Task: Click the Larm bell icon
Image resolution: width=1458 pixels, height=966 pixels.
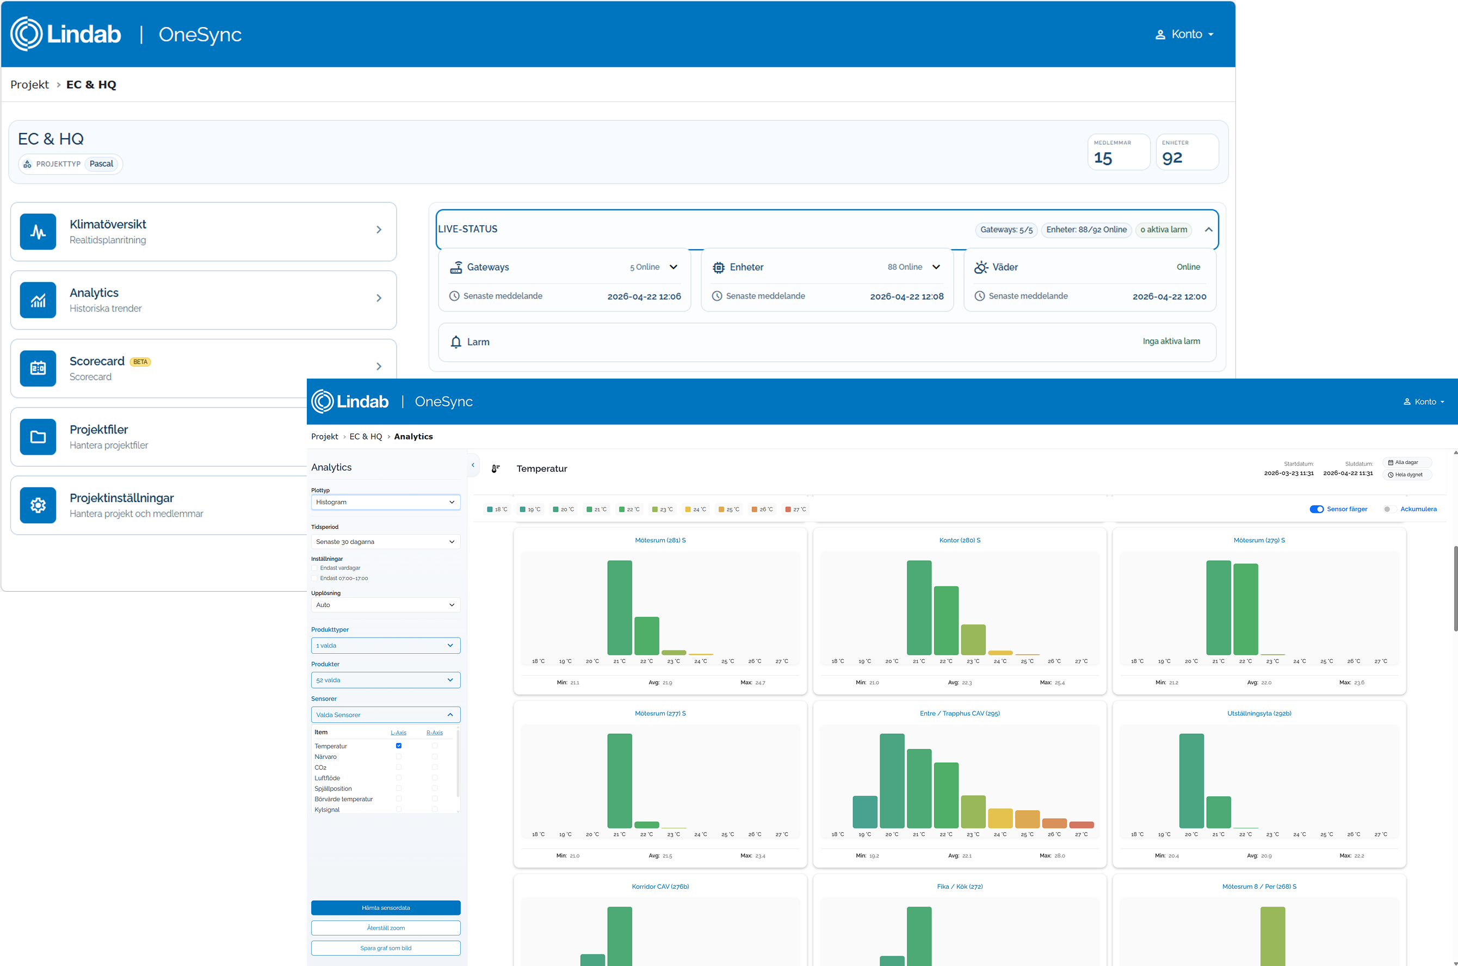Action: coord(456,342)
